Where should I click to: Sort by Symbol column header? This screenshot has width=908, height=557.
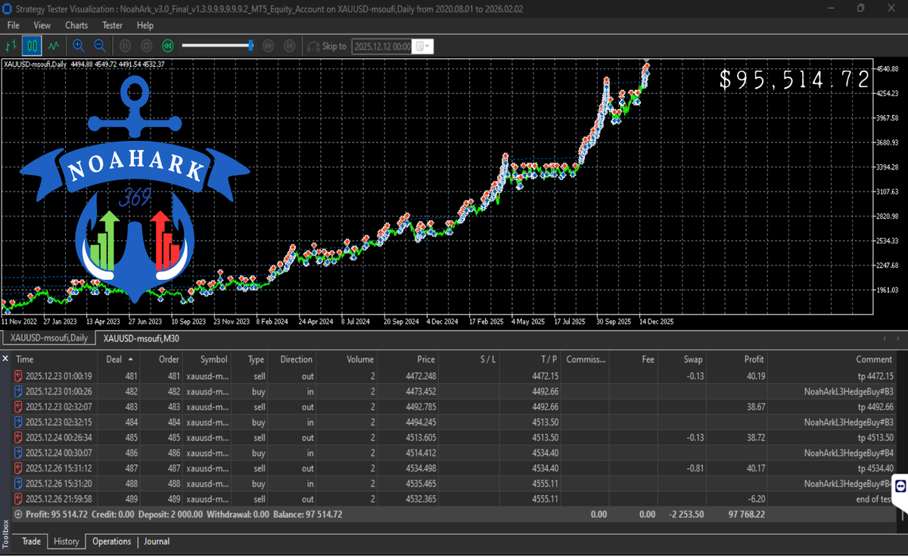click(x=213, y=359)
